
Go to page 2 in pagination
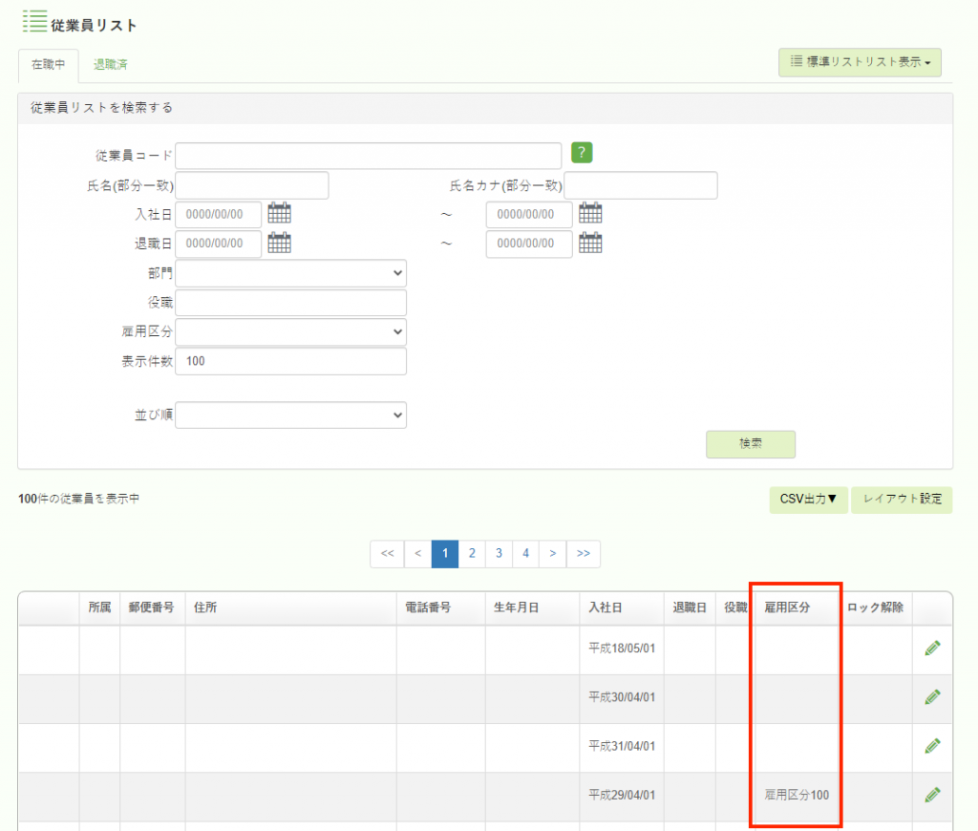click(x=472, y=554)
